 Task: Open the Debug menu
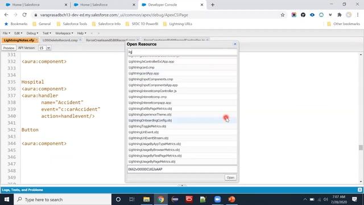click(x=32, y=33)
